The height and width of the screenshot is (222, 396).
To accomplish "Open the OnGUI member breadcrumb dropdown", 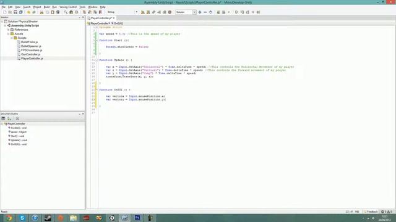I will click(x=117, y=23).
